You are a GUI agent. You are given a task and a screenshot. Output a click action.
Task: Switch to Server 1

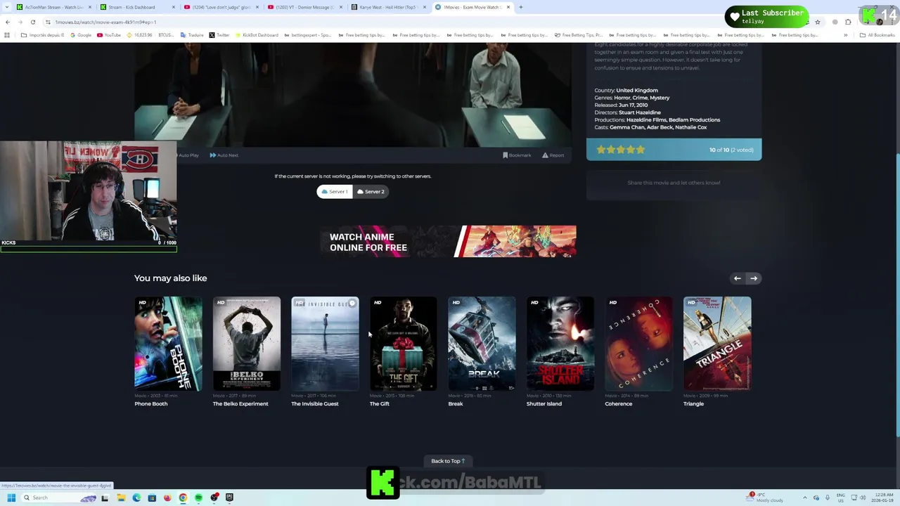click(334, 191)
